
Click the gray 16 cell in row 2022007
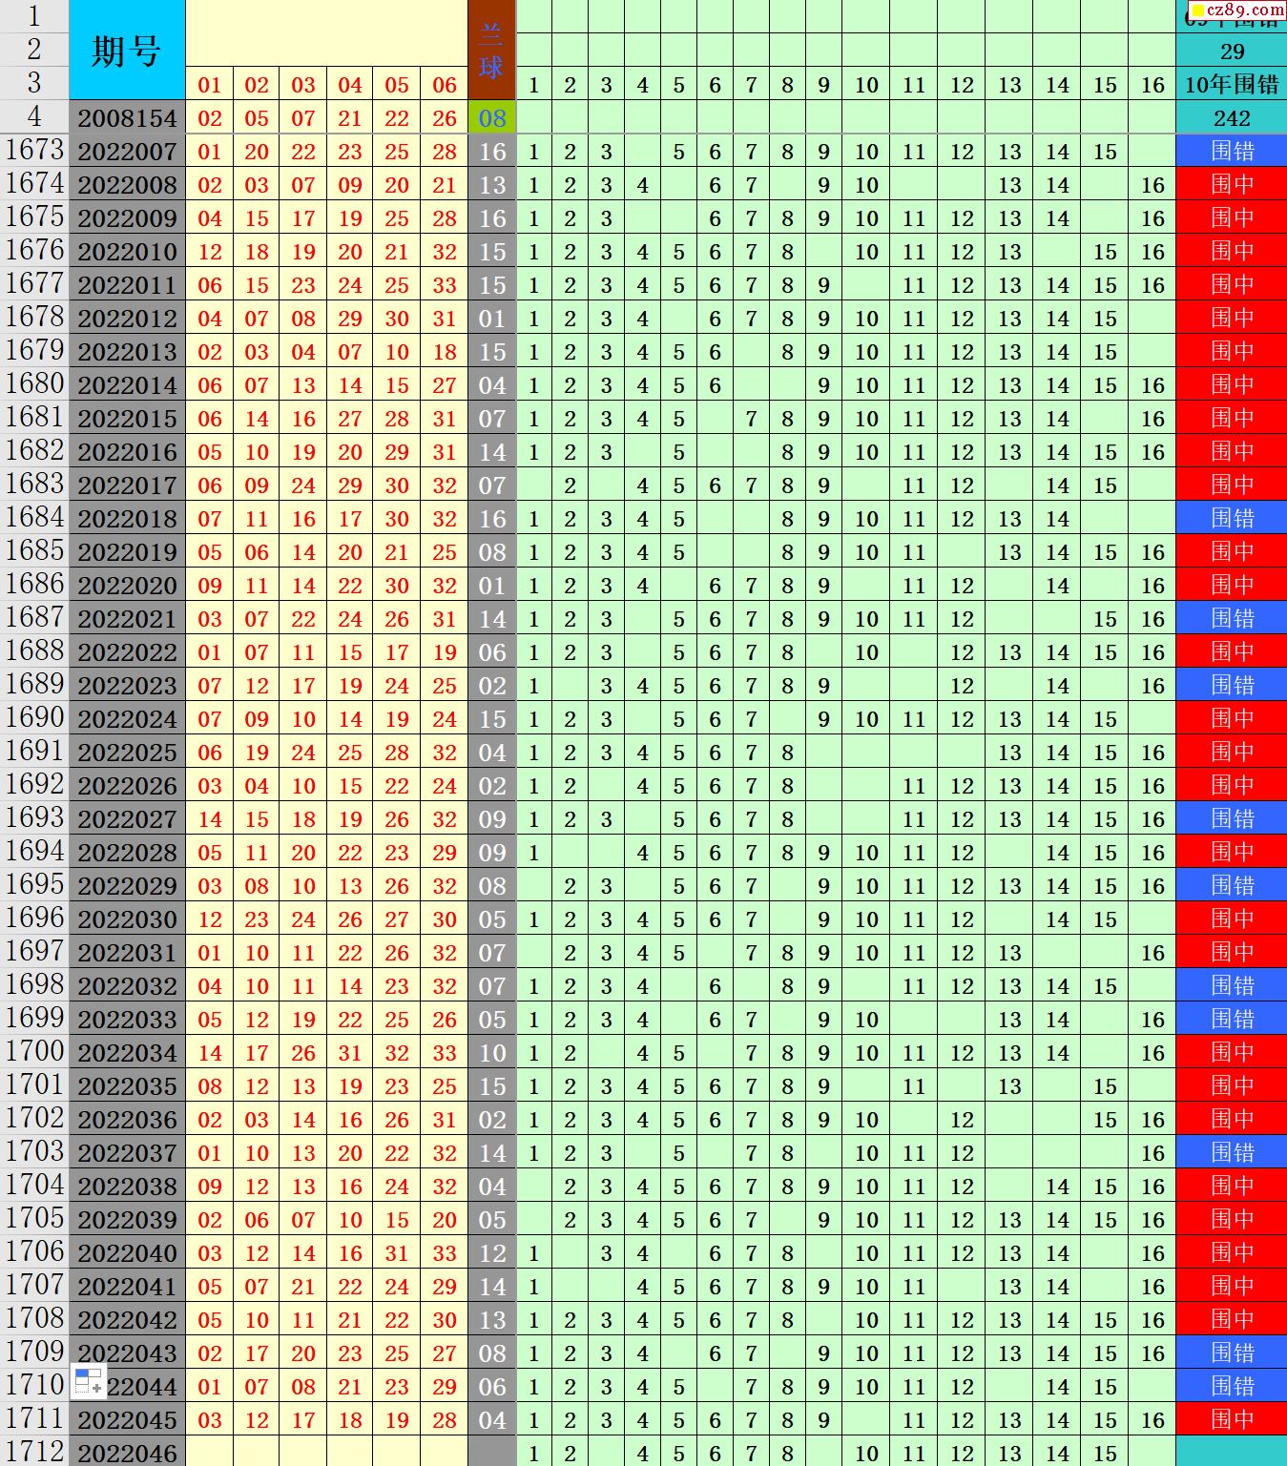pyautogui.click(x=491, y=152)
